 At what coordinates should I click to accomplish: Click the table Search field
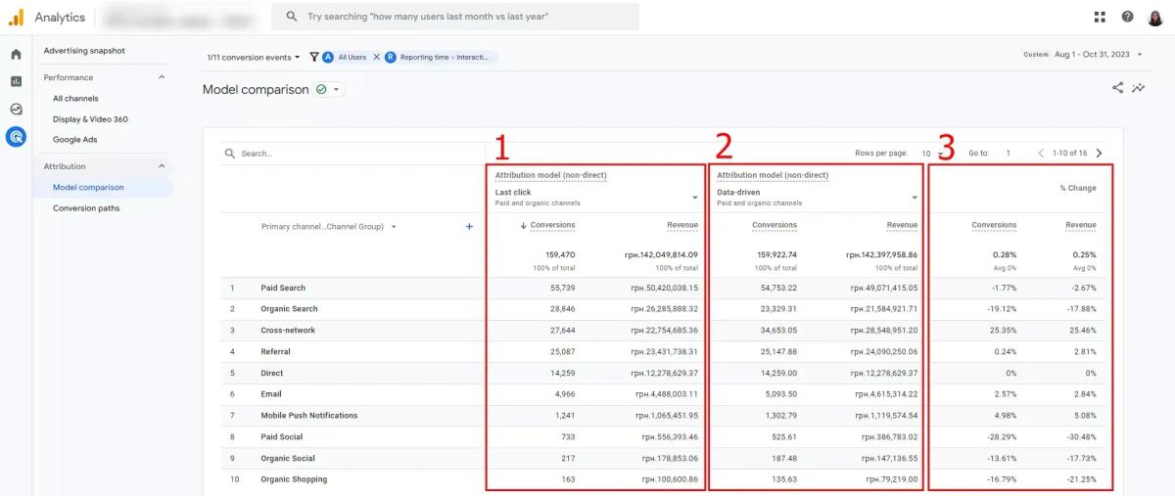352,154
